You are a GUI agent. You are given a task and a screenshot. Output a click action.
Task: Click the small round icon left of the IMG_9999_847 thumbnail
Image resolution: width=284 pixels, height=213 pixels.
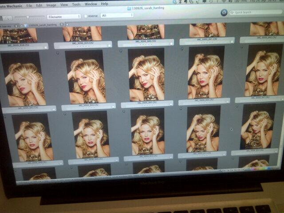coord(241,47)
